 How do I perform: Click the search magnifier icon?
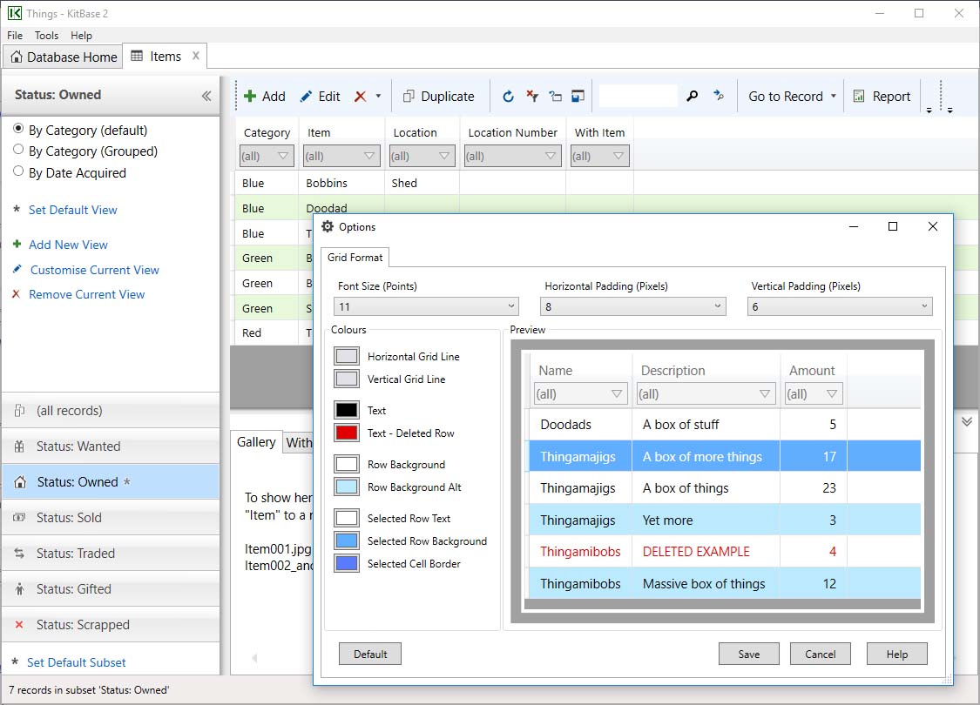tap(692, 96)
